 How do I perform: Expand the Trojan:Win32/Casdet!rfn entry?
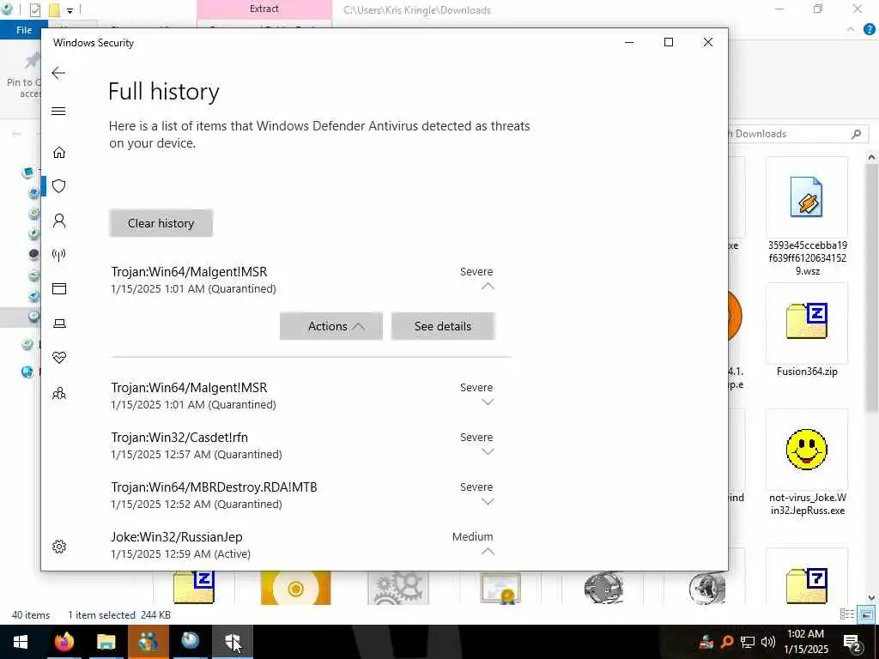[488, 452]
